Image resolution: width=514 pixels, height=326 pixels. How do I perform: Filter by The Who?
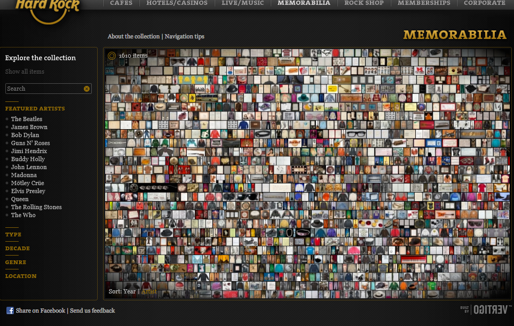23,215
